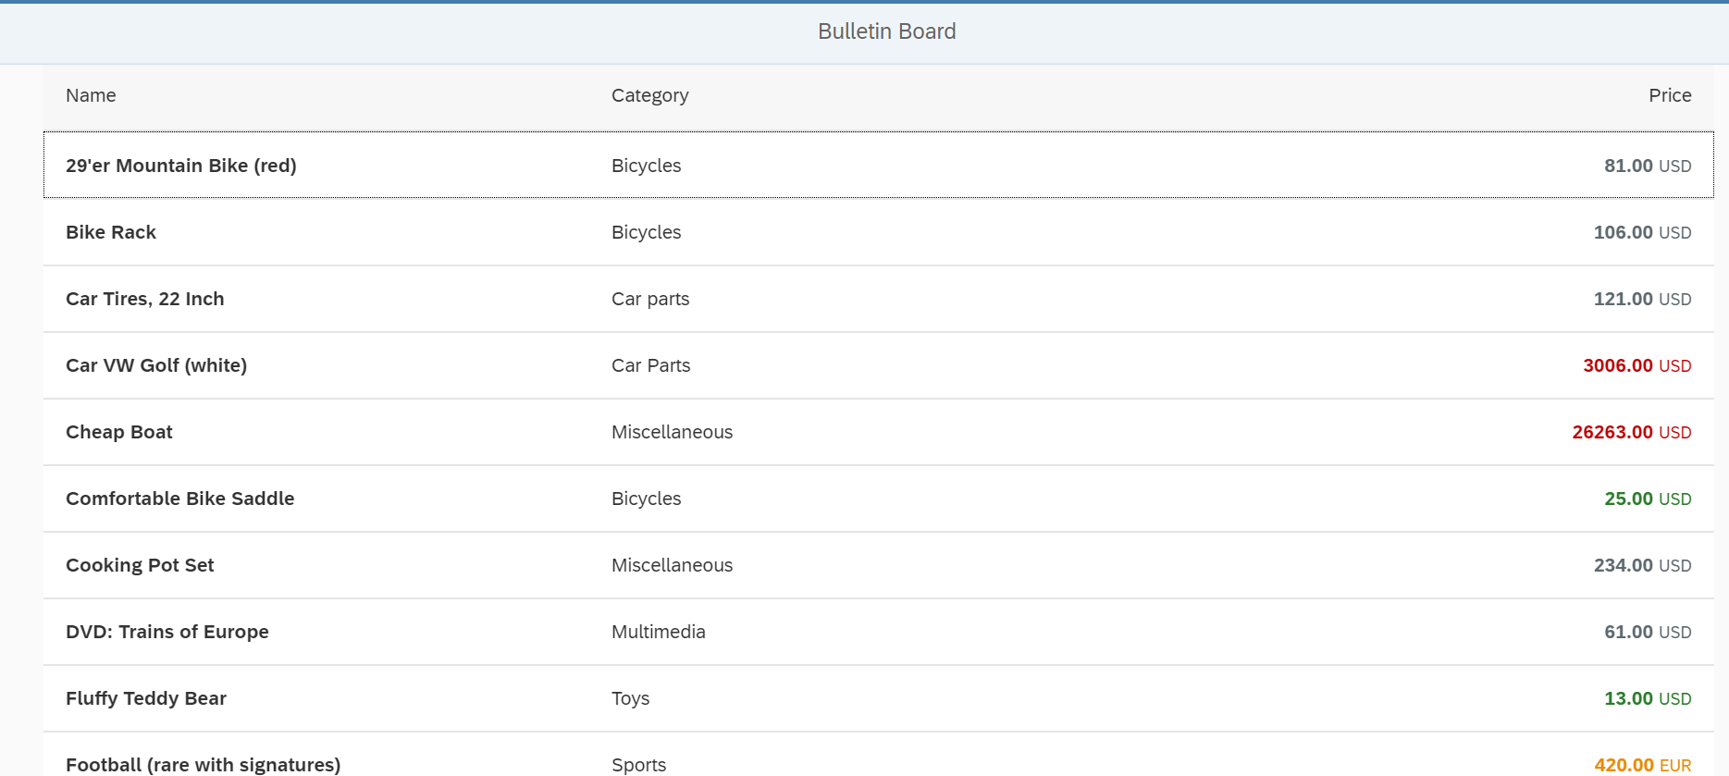Click Bicycles category for Bike Saddle row
Viewport: 1729px width, 776px height.
coord(647,499)
